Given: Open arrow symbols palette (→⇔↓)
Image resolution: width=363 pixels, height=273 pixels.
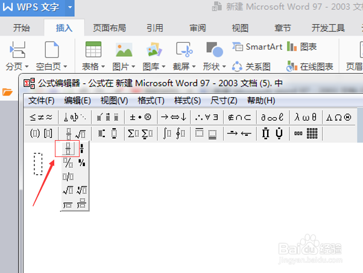Looking at the screenshot, I should click(x=174, y=117).
